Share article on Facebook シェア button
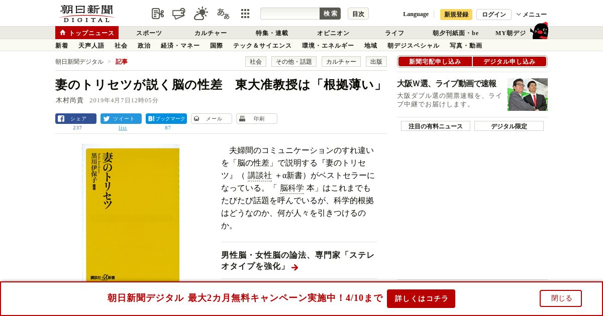This screenshot has width=603, height=316. [76, 119]
